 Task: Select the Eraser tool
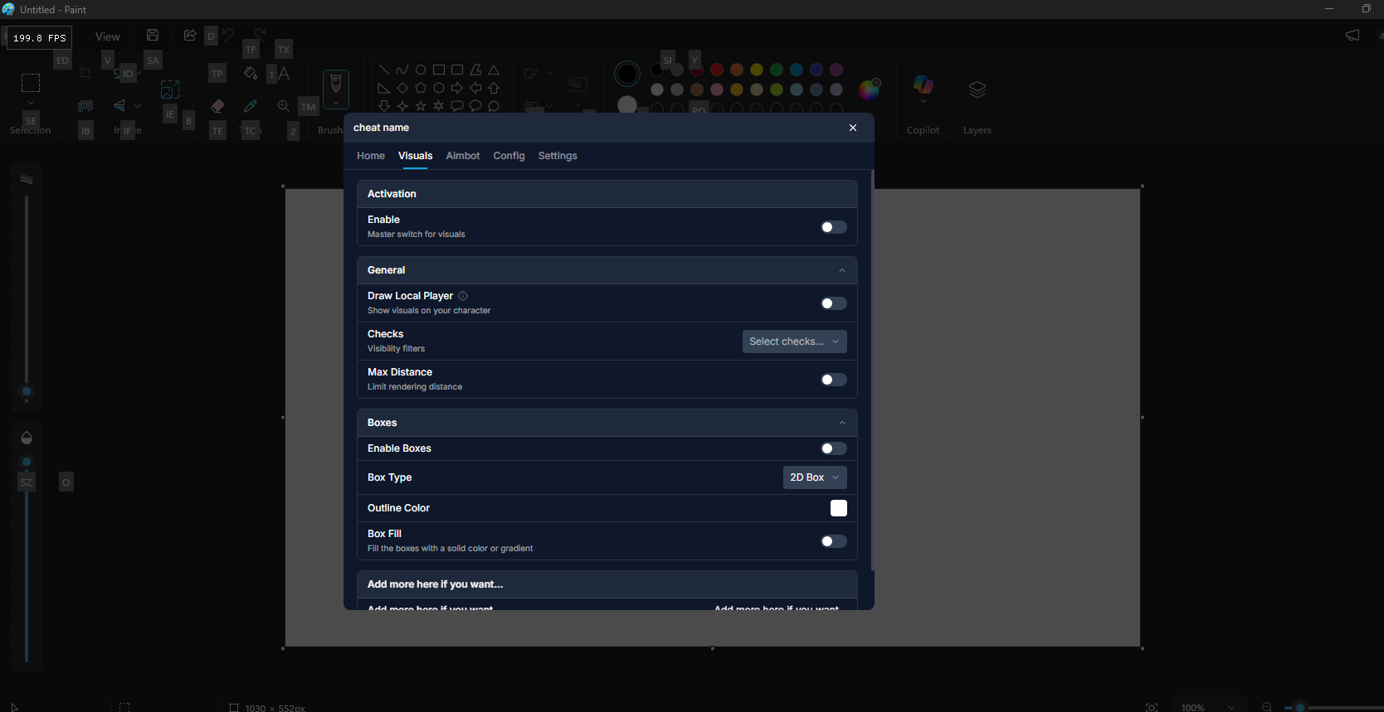217,106
